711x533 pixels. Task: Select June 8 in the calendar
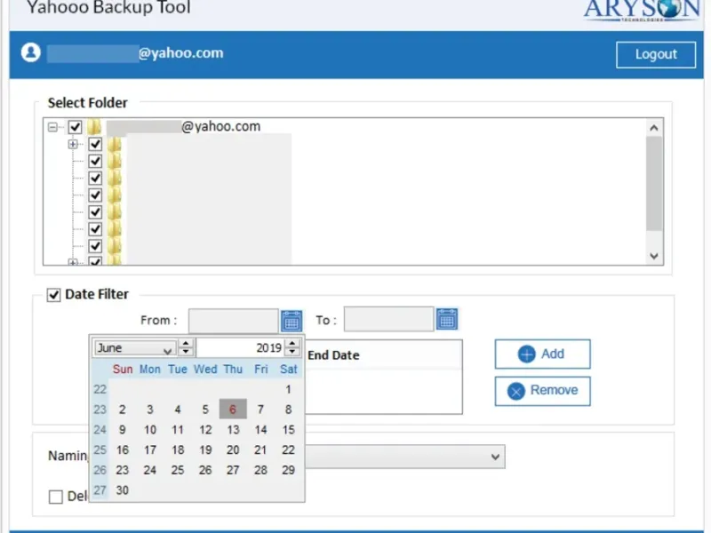[288, 410]
